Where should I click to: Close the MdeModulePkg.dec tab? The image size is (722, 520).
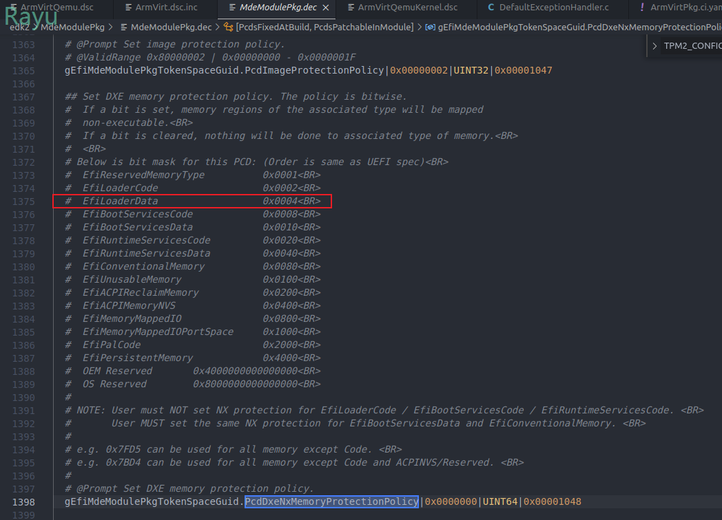pyautogui.click(x=326, y=8)
